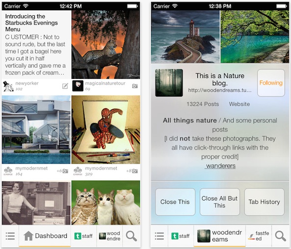Toggle the Following button
Viewport: 291px width, 249px height.
[x=271, y=83]
